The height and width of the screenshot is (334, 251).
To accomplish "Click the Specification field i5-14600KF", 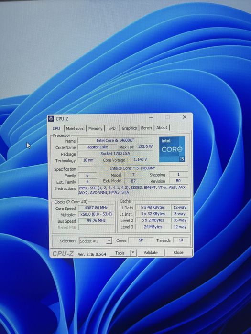I will [x=133, y=168].
